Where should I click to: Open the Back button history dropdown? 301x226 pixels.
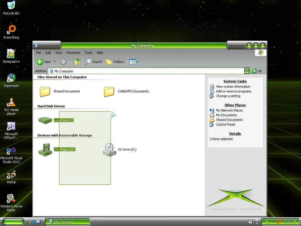coord(55,62)
